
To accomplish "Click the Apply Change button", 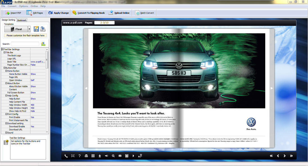I will (59, 13).
